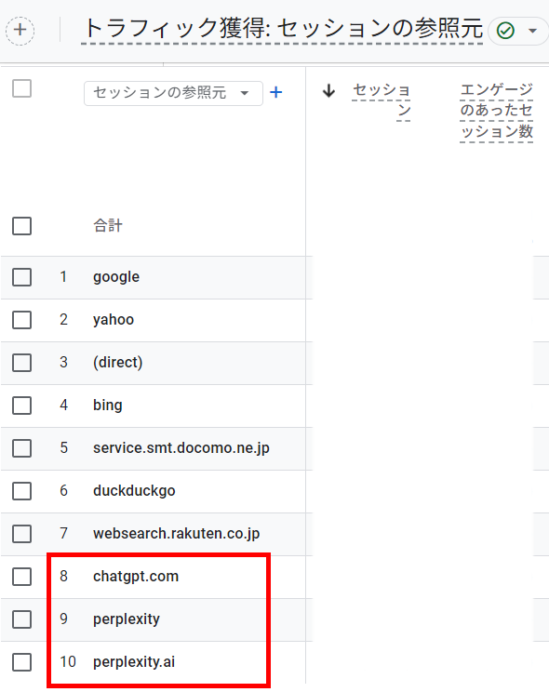Click the セッション column header
The height and width of the screenshot is (692, 549).
click(x=382, y=100)
